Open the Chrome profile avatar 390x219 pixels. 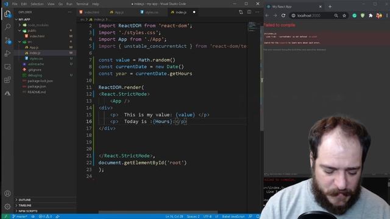pyautogui.click(x=379, y=16)
